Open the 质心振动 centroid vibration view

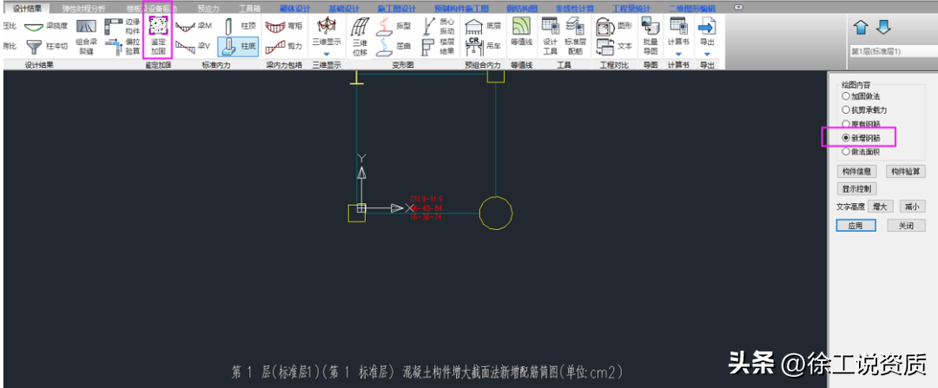point(439,26)
